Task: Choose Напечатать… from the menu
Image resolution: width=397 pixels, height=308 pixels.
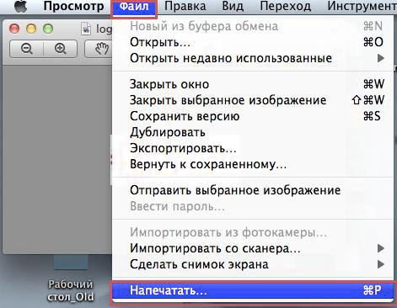Action: pos(252,290)
